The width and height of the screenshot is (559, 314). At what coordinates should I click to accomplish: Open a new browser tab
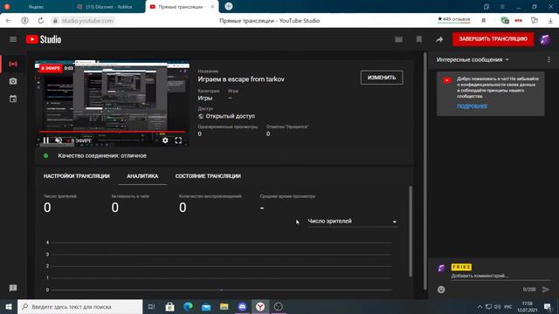click(x=229, y=6)
